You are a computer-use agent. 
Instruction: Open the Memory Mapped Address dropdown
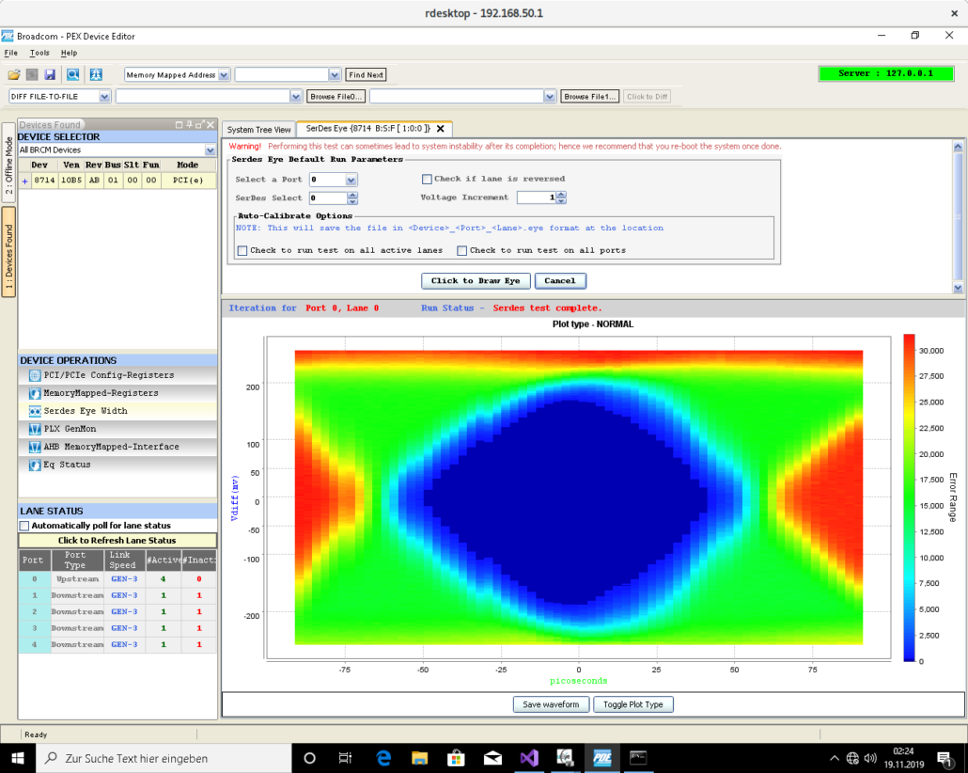click(224, 75)
